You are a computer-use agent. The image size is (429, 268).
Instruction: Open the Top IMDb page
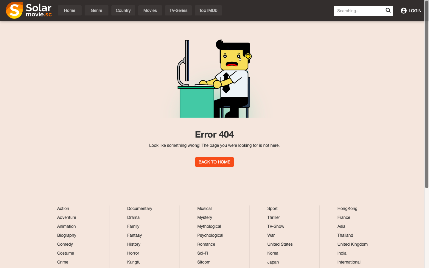208,10
